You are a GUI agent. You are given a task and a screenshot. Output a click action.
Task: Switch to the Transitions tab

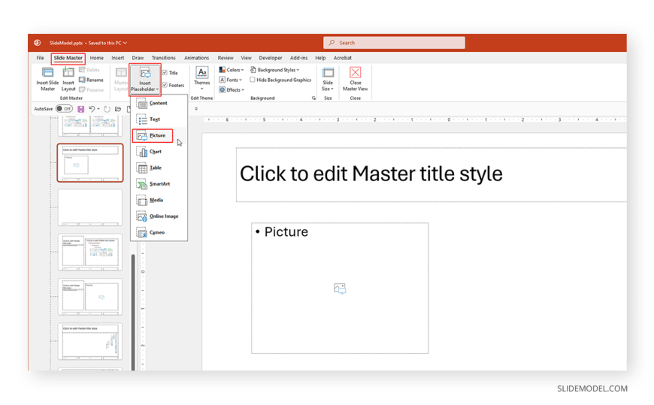point(164,58)
